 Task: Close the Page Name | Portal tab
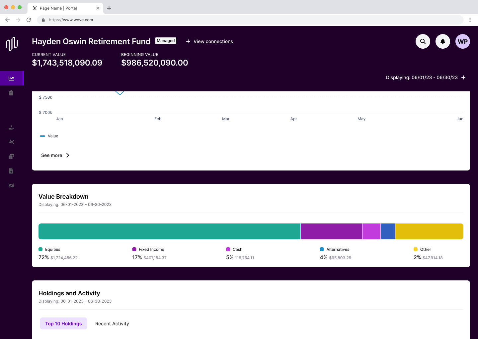coord(98,8)
